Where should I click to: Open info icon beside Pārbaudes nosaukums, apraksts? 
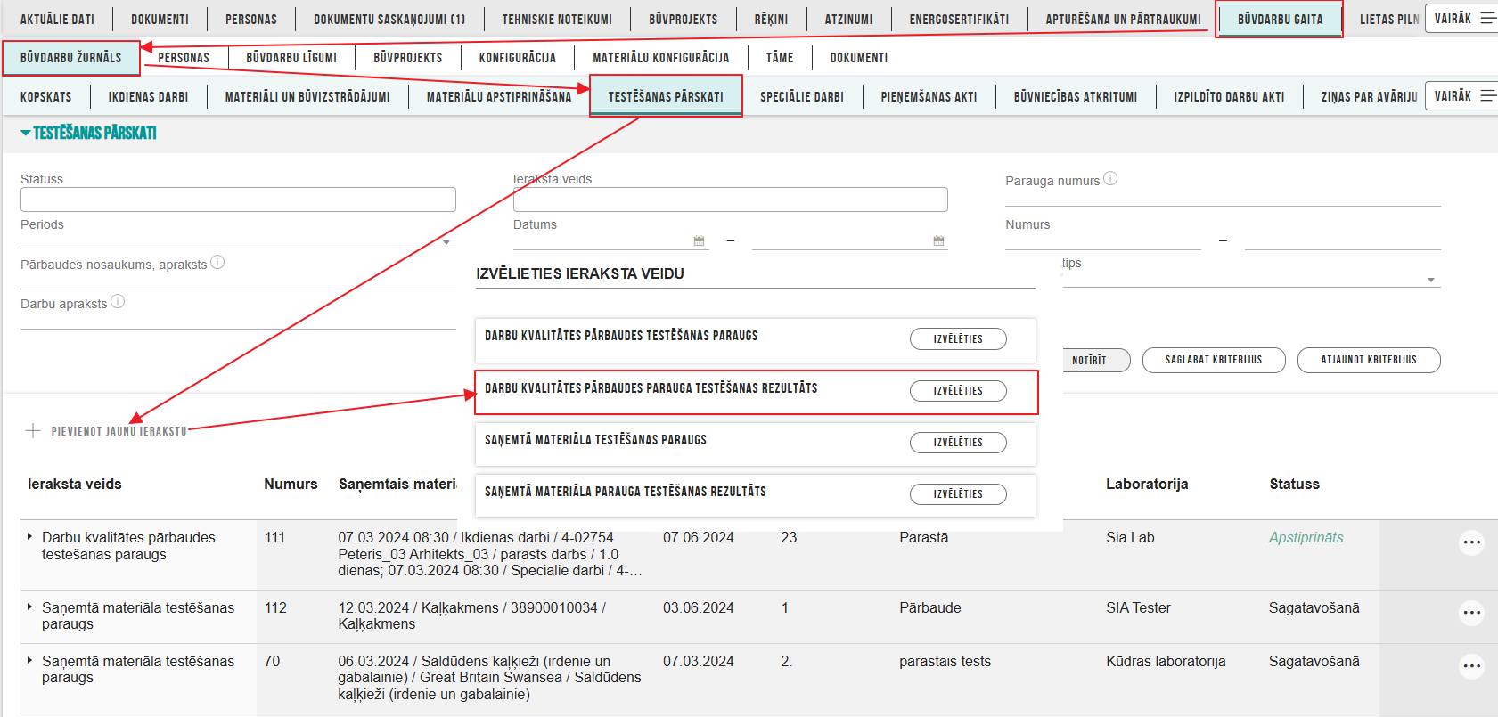(217, 262)
